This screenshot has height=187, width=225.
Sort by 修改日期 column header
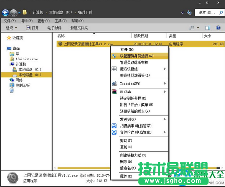(x=141, y=36)
